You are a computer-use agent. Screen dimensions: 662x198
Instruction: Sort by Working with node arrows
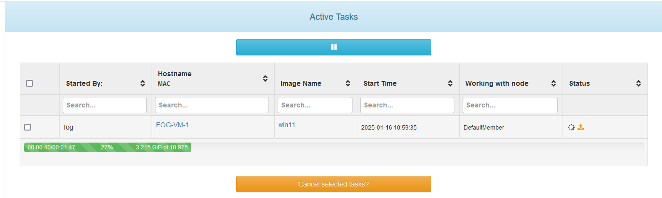click(553, 83)
